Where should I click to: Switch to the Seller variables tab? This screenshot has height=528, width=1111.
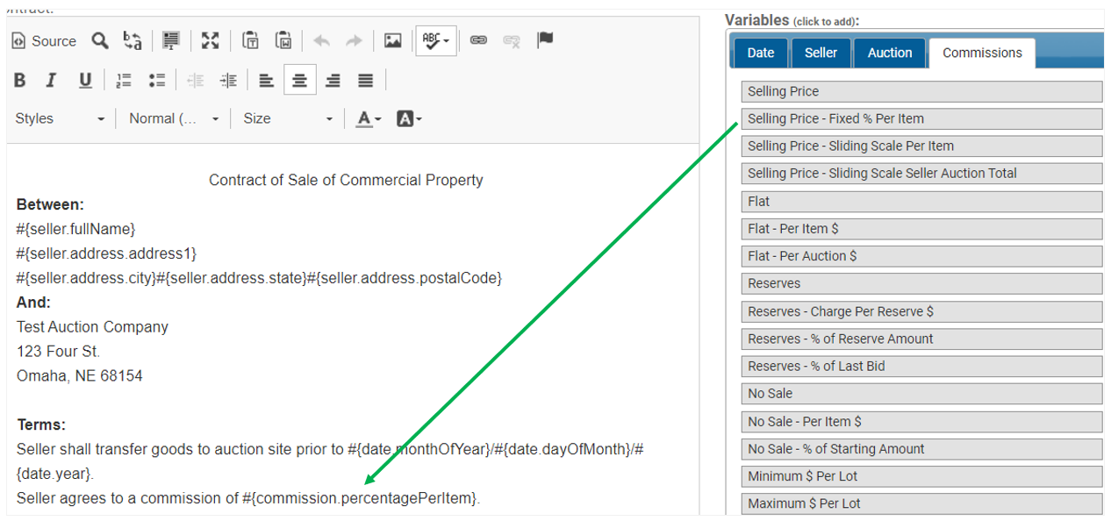coord(821,53)
